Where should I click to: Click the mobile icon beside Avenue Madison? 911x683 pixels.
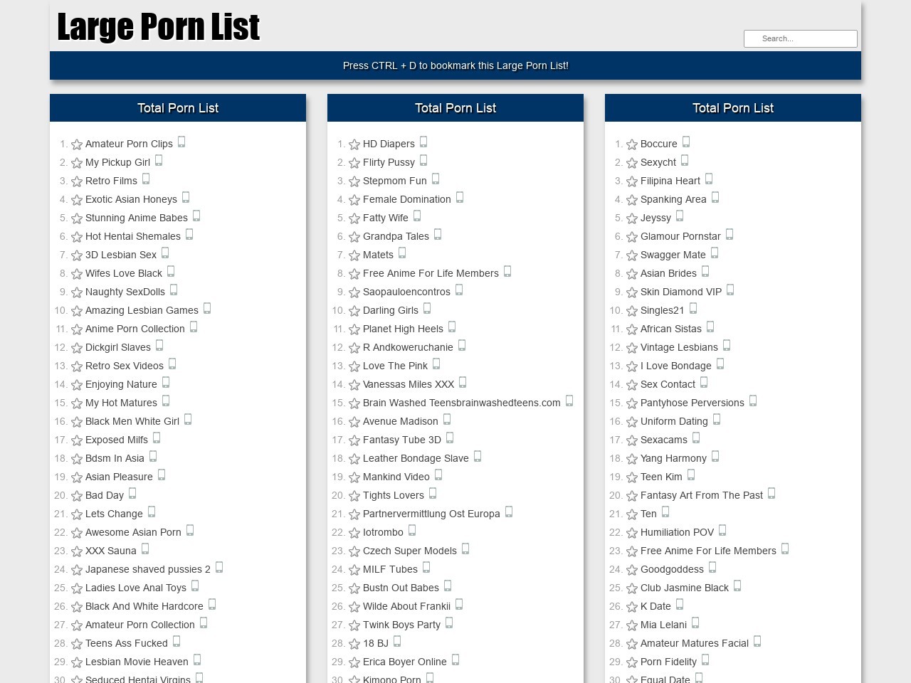[x=447, y=420]
